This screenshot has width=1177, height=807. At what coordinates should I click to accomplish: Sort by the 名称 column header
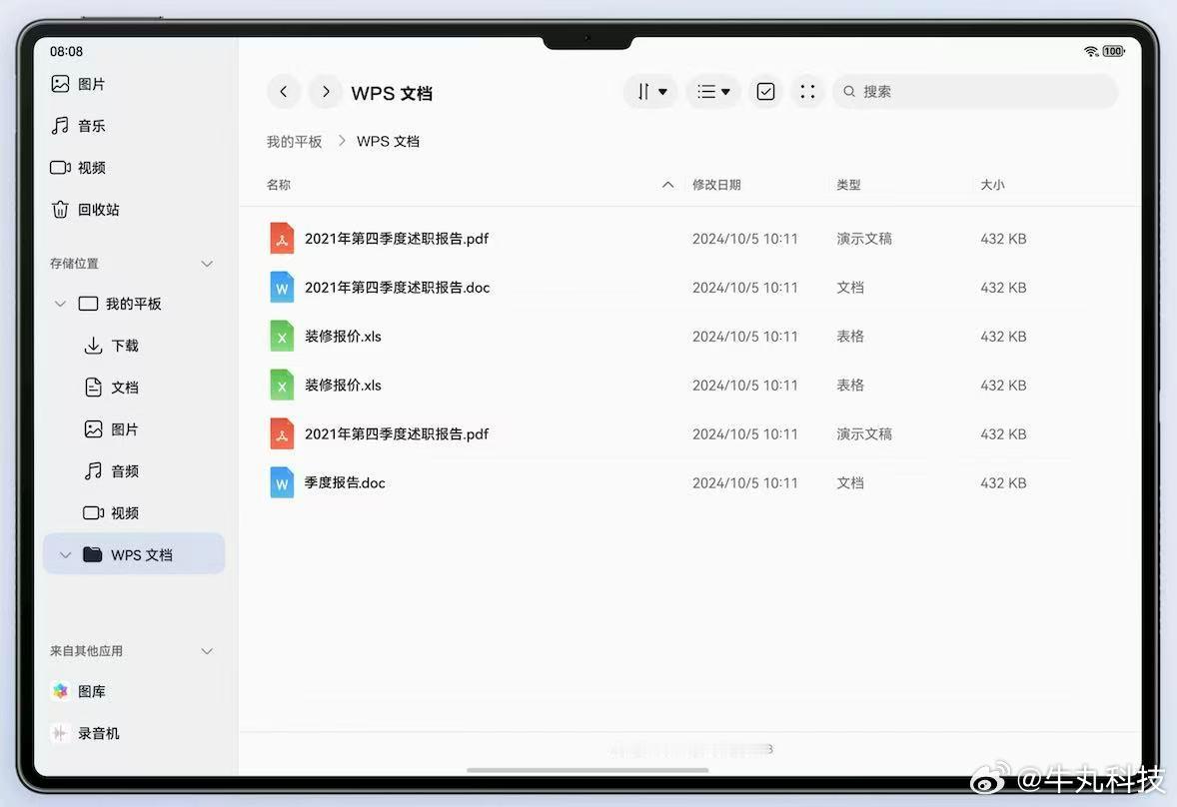pos(279,185)
